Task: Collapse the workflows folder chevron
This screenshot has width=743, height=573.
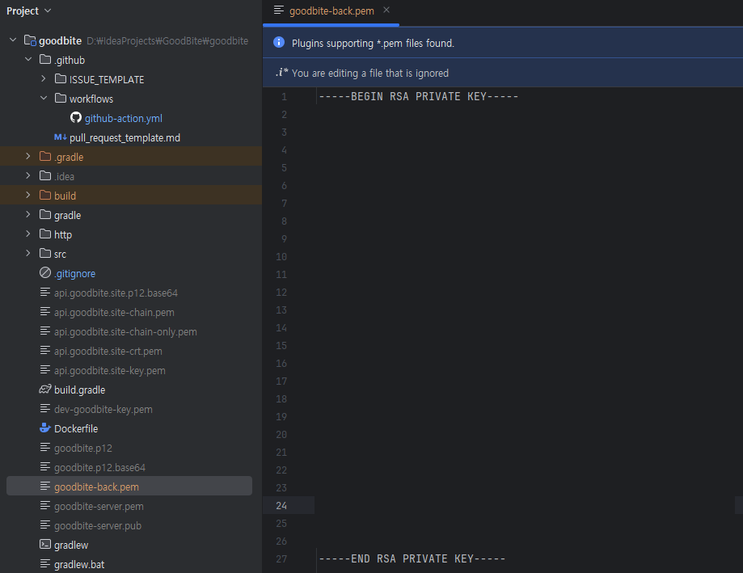Action: click(44, 99)
